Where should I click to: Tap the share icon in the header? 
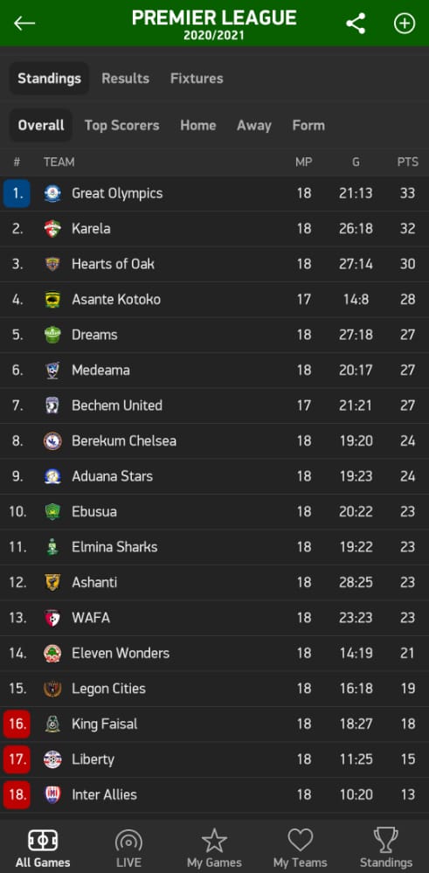pyautogui.click(x=356, y=24)
